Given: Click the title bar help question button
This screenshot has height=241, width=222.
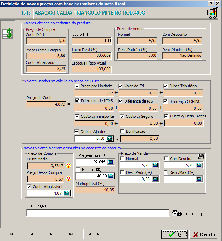Looking at the screenshot, I should [211, 4].
